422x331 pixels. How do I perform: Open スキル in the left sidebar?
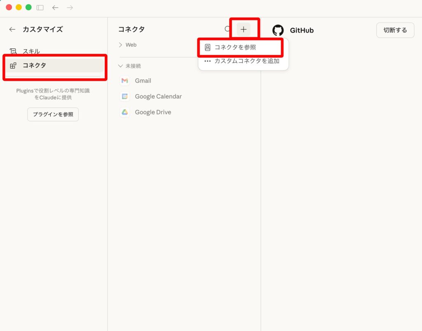tap(31, 51)
